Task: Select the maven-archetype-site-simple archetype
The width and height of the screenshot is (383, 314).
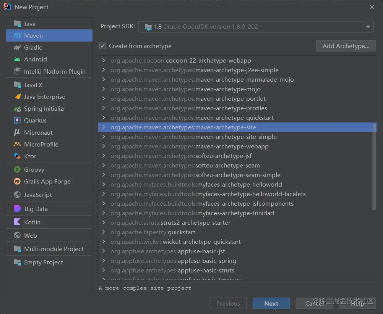Action: tap(236, 137)
